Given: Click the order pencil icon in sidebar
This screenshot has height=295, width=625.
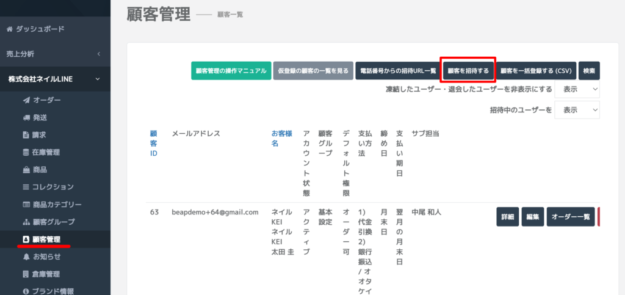Looking at the screenshot, I should tap(26, 100).
